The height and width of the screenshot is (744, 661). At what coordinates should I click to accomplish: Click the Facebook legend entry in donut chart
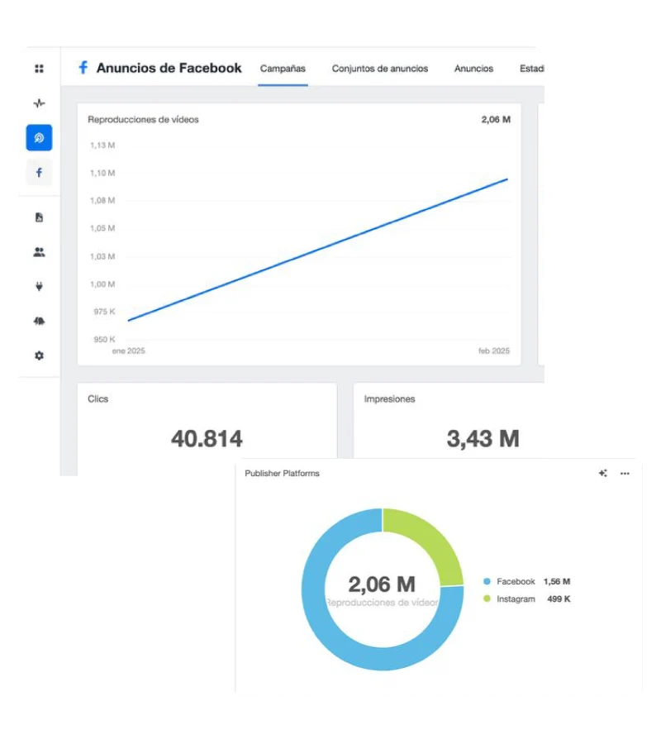coord(516,582)
